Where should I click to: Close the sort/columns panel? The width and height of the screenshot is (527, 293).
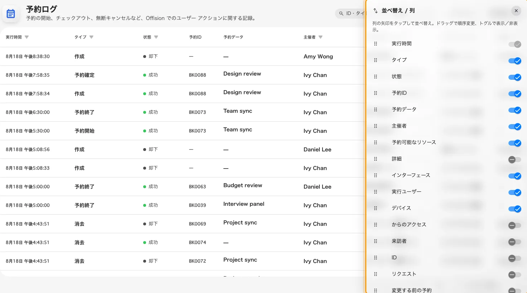point(516,11)
